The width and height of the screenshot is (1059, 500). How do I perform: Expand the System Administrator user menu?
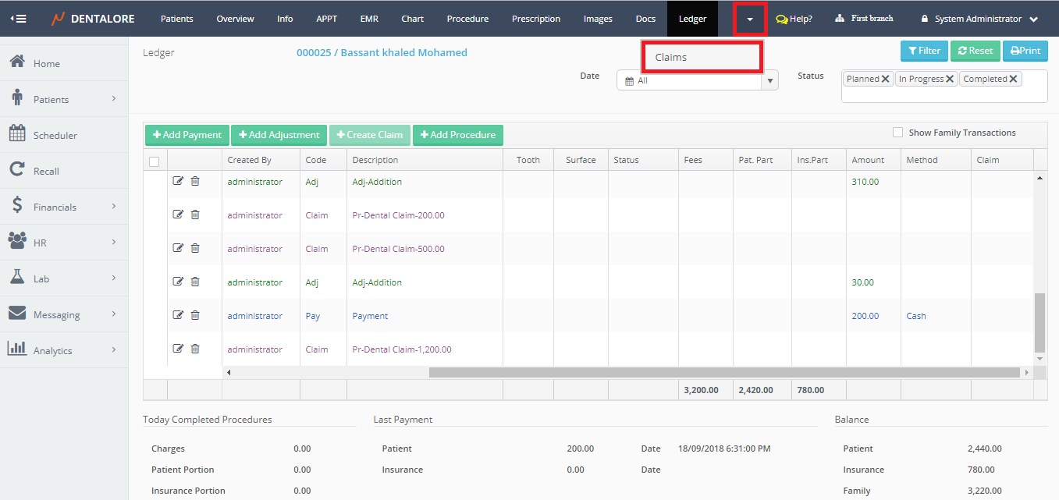tap(980, 19)
